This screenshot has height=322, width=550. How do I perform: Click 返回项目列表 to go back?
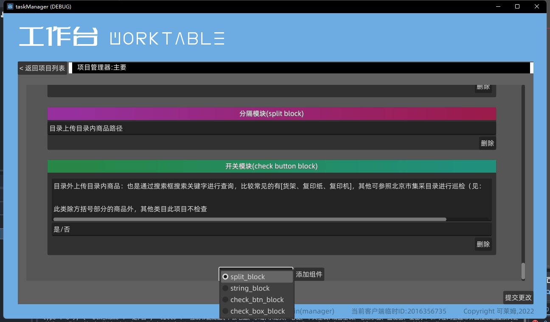pos(42,67)
